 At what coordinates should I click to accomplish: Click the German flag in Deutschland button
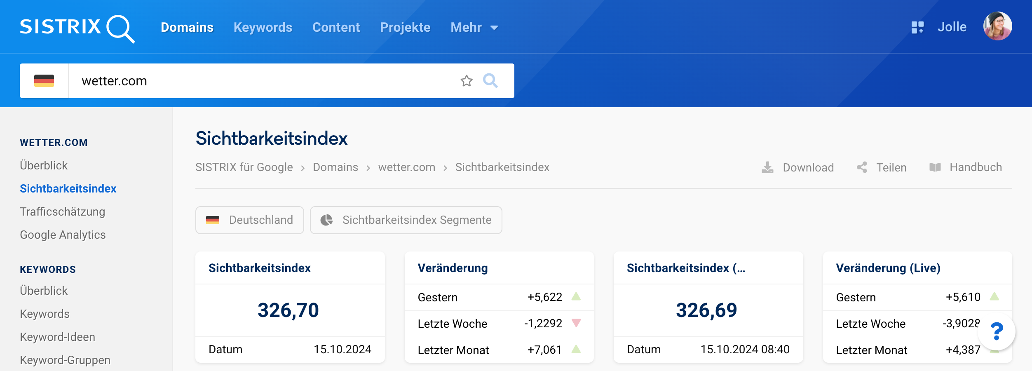point(213,220)
